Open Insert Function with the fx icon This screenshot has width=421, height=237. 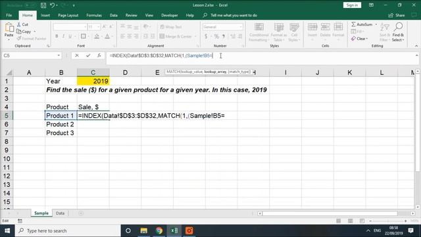99,55
